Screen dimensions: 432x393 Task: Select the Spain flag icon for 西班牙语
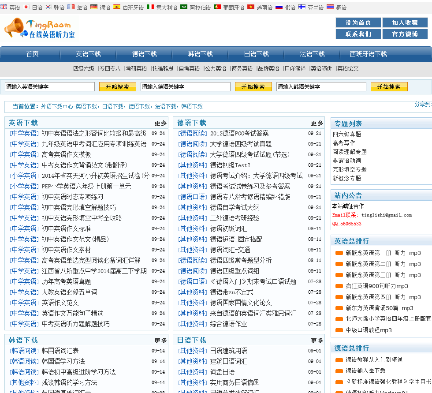point(117,7)
